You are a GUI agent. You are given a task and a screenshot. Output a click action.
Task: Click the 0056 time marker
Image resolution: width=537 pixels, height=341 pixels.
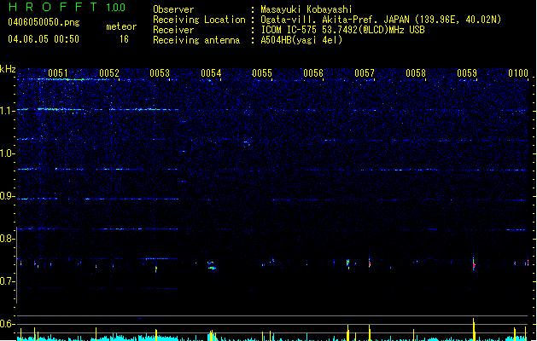coord(313,72)
